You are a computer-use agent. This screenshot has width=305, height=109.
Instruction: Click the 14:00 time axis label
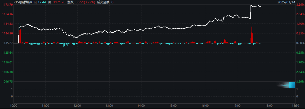coord(141,106)
